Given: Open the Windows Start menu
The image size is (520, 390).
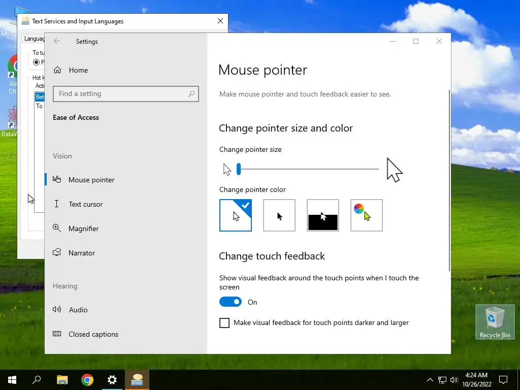Looking at the screenshot, I should [12, 380].
